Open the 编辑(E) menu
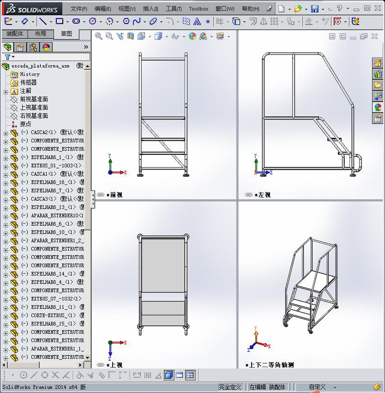385x393 pixels. [102, 9]
